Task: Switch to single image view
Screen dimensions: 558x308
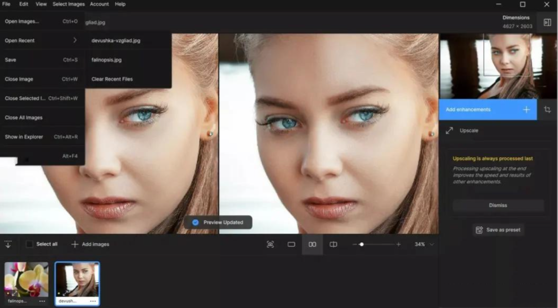Action: click(291, 244)
